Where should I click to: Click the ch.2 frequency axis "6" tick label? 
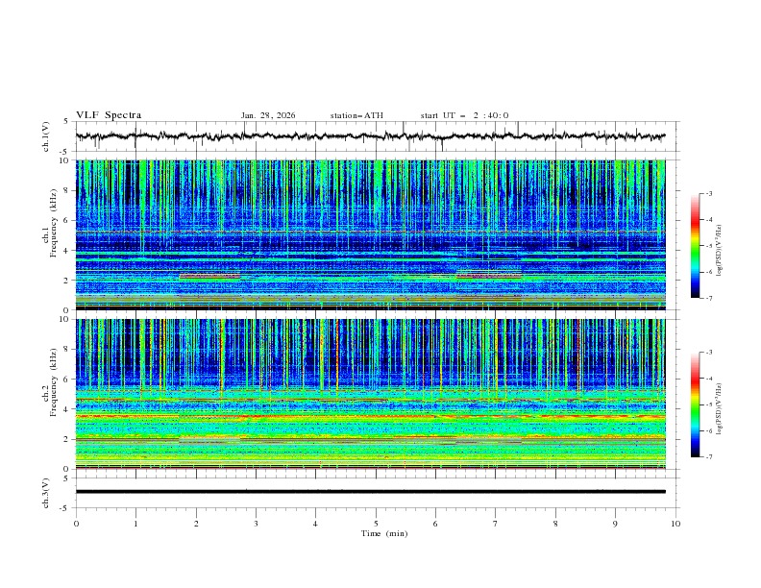[x=68, y=379]
